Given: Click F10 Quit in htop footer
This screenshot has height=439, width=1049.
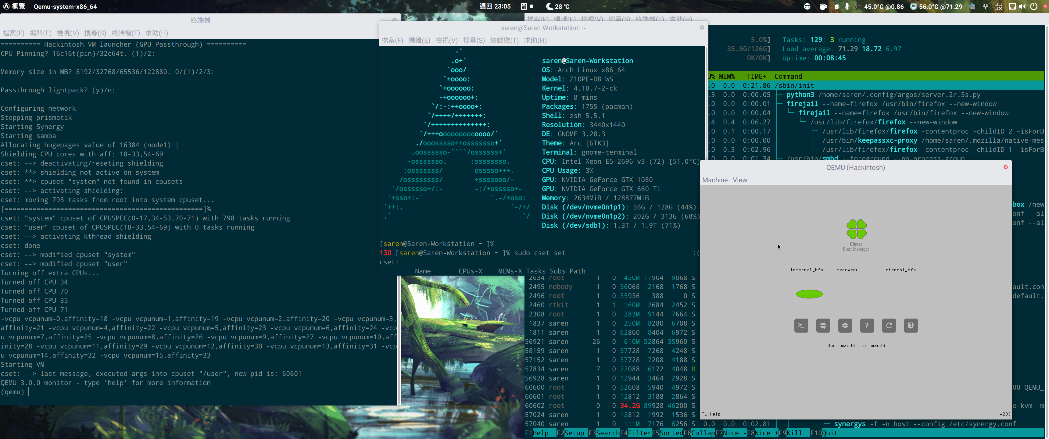Looking at the screenshot, I should pos(829,433).
